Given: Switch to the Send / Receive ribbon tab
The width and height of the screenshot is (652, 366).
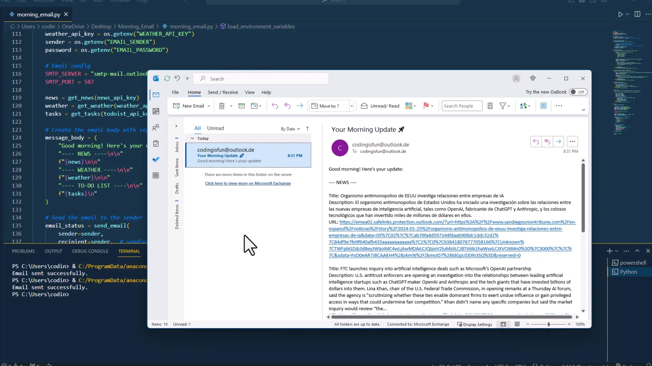Looking at the screenshot, I should pos(223,92).
